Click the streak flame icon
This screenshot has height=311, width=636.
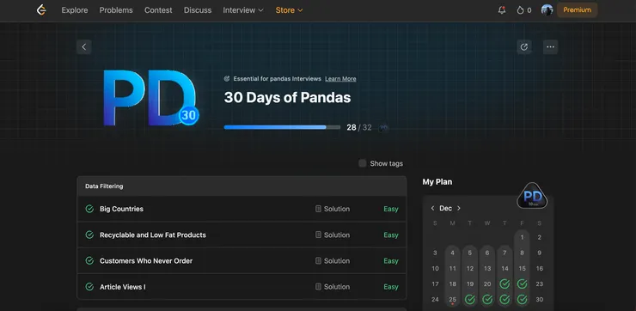520,10
